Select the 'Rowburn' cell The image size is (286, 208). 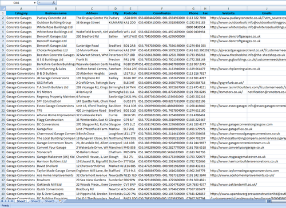(x=56, y=180)
